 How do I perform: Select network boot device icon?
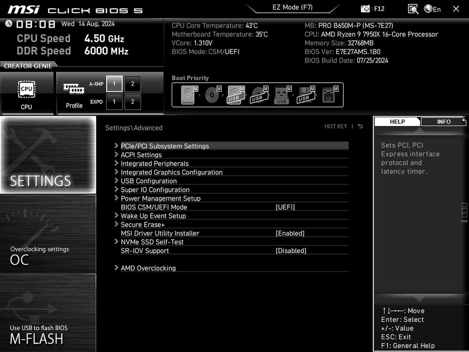click(329, 95)
